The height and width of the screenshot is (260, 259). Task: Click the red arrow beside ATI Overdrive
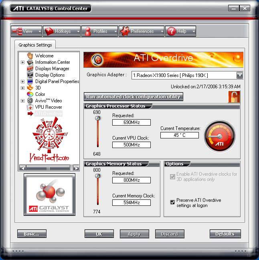pyautogui.click(x=30, y=114)
